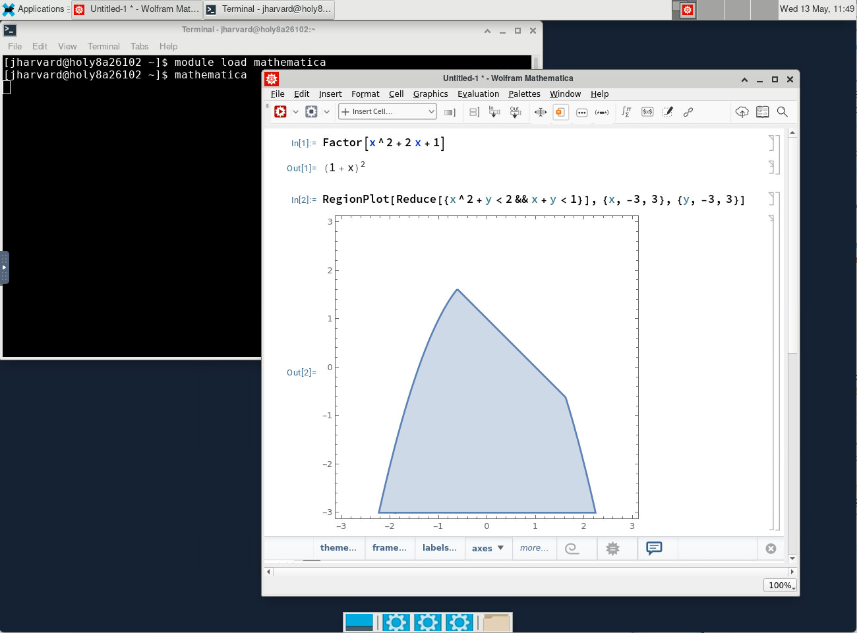This screenshot has height=633, width=857.
Task: Open the 100% magnification dropdown
Action: coord(781,586)
